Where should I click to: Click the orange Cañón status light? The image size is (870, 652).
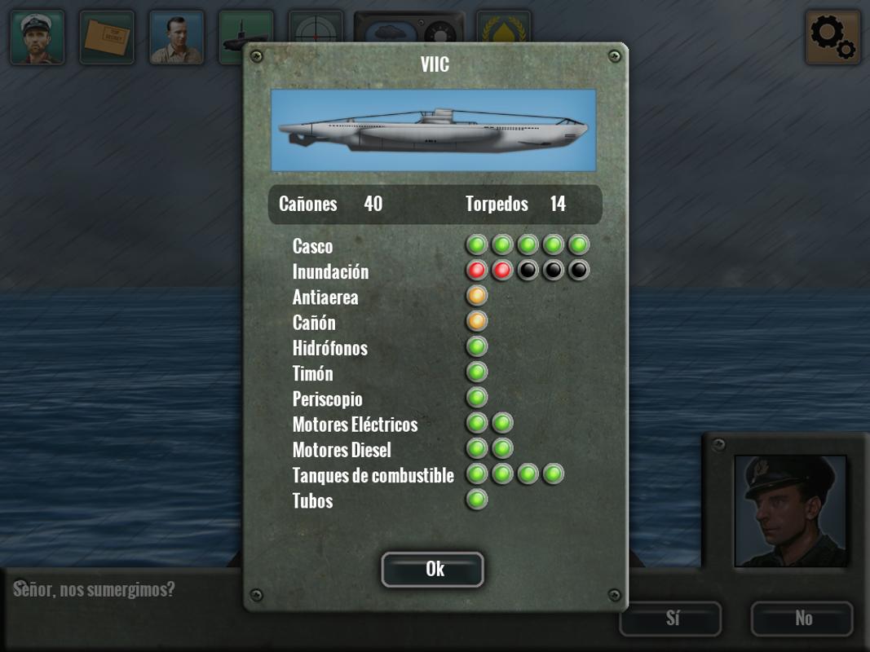tap(477, 321)
